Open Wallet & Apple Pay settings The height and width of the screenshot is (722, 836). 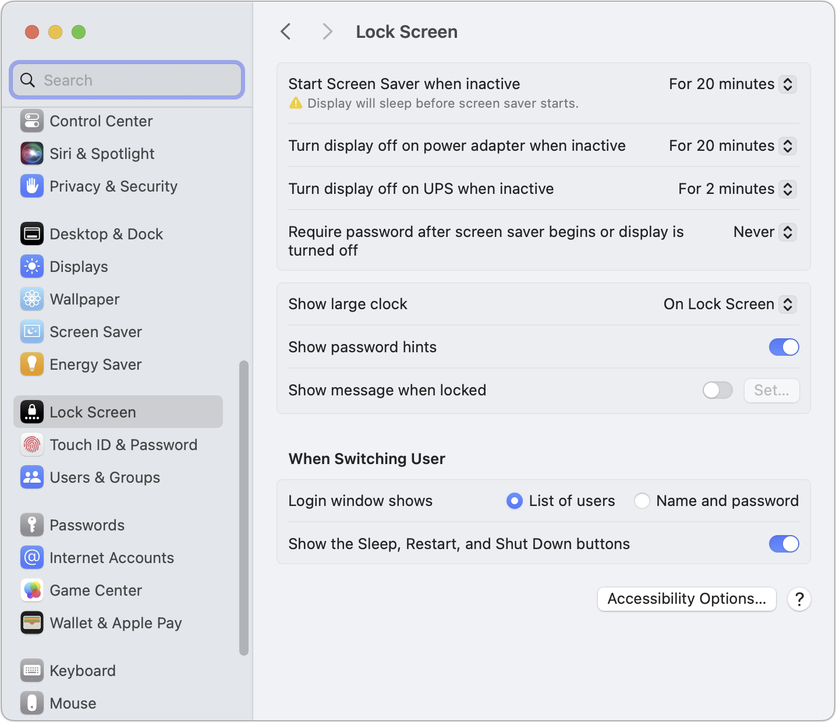pos(32,622)
